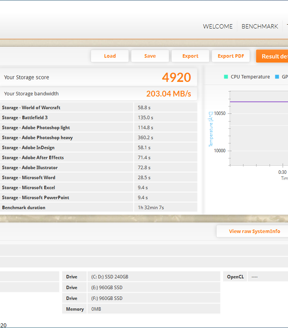Click the 203.04 MB/s storage bandwidth value
Screen dimensions: 288x328
point(168,94)
